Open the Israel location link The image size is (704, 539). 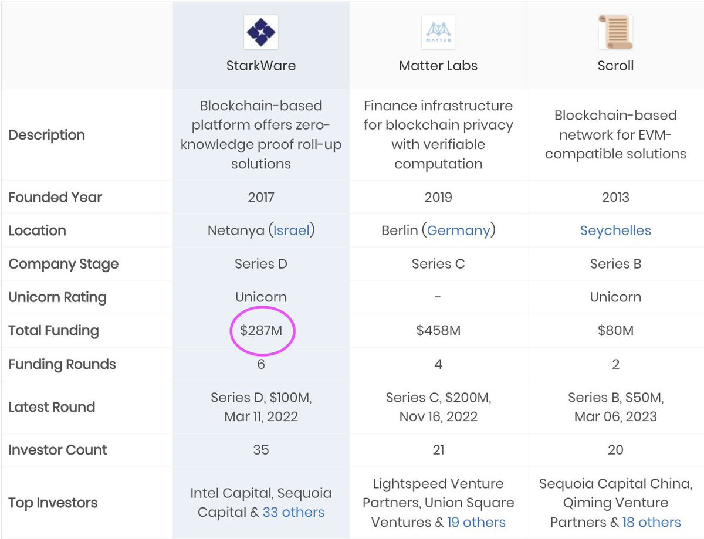[292, 230]
